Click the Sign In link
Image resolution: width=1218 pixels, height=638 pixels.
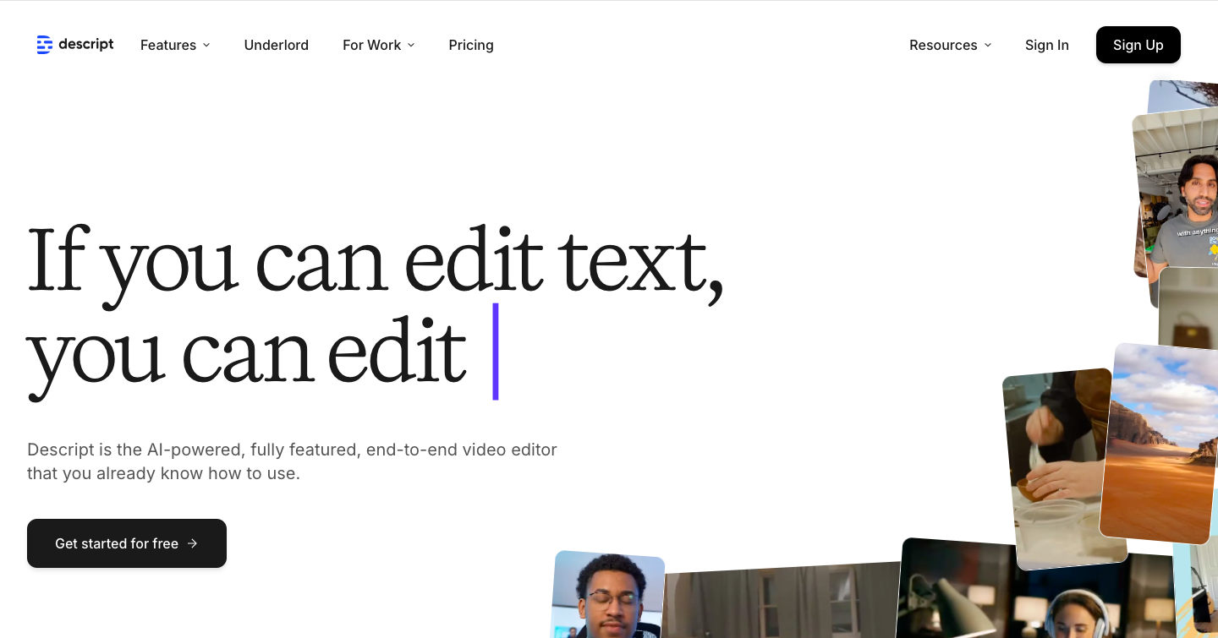[1047, 45]
